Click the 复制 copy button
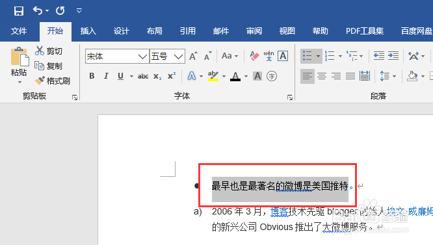This screenshot has width=433, height=245. pos(49,66)
